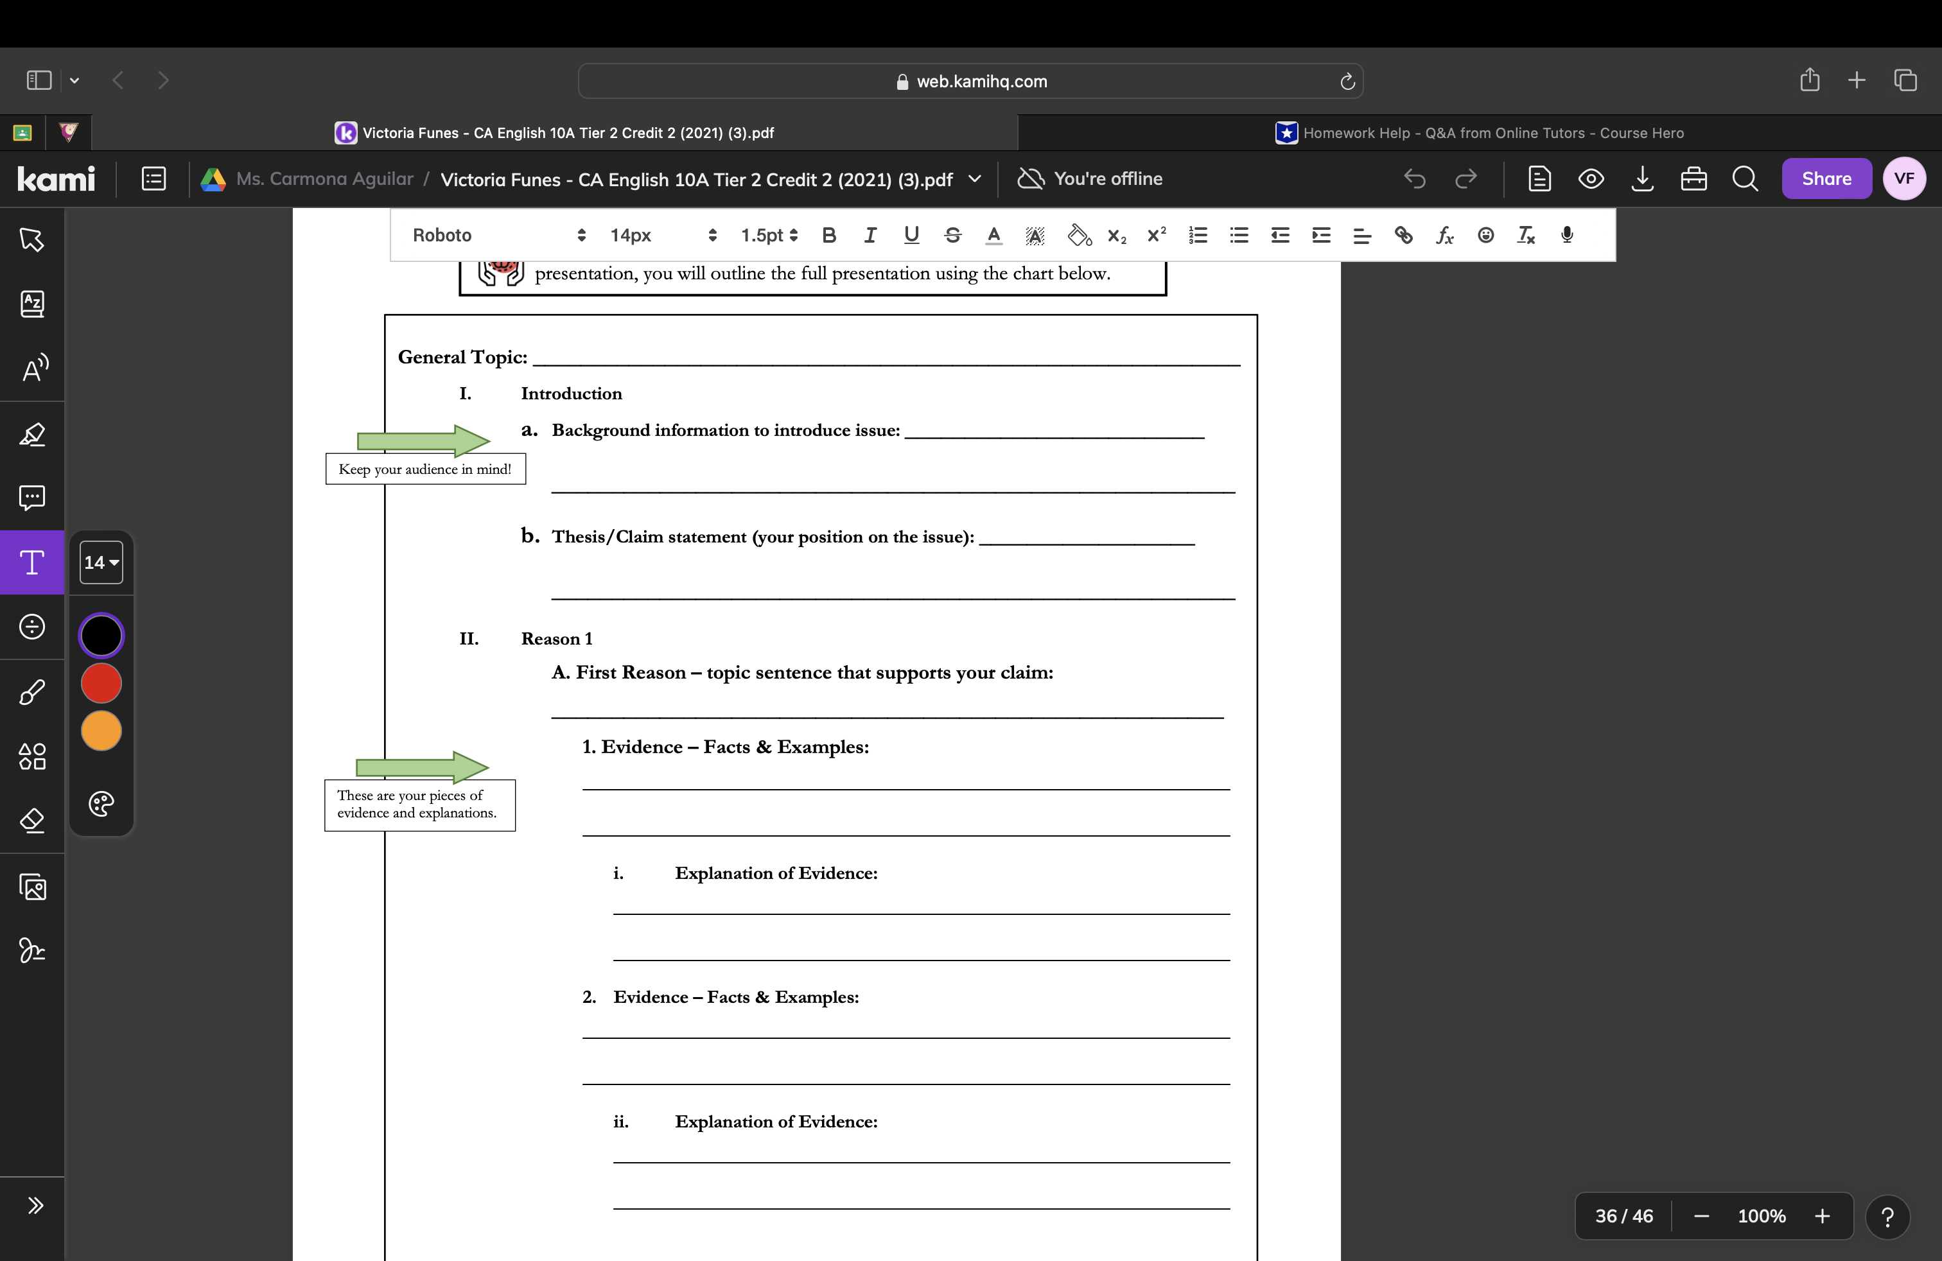
Task: Open the dictionary tool in the sidebar
Action: (x=33, y=304)
